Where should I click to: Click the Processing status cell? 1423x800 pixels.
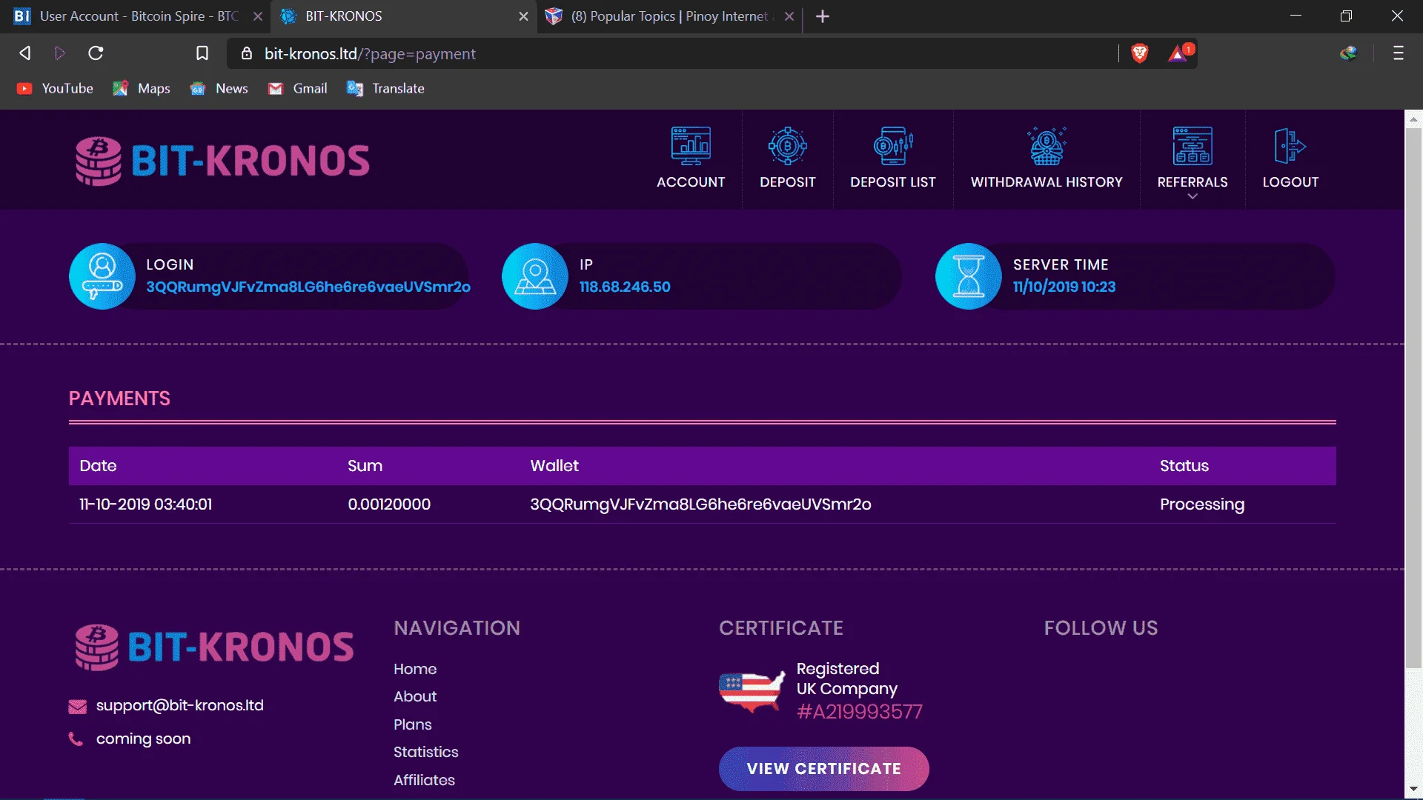tap(1202, 504)
